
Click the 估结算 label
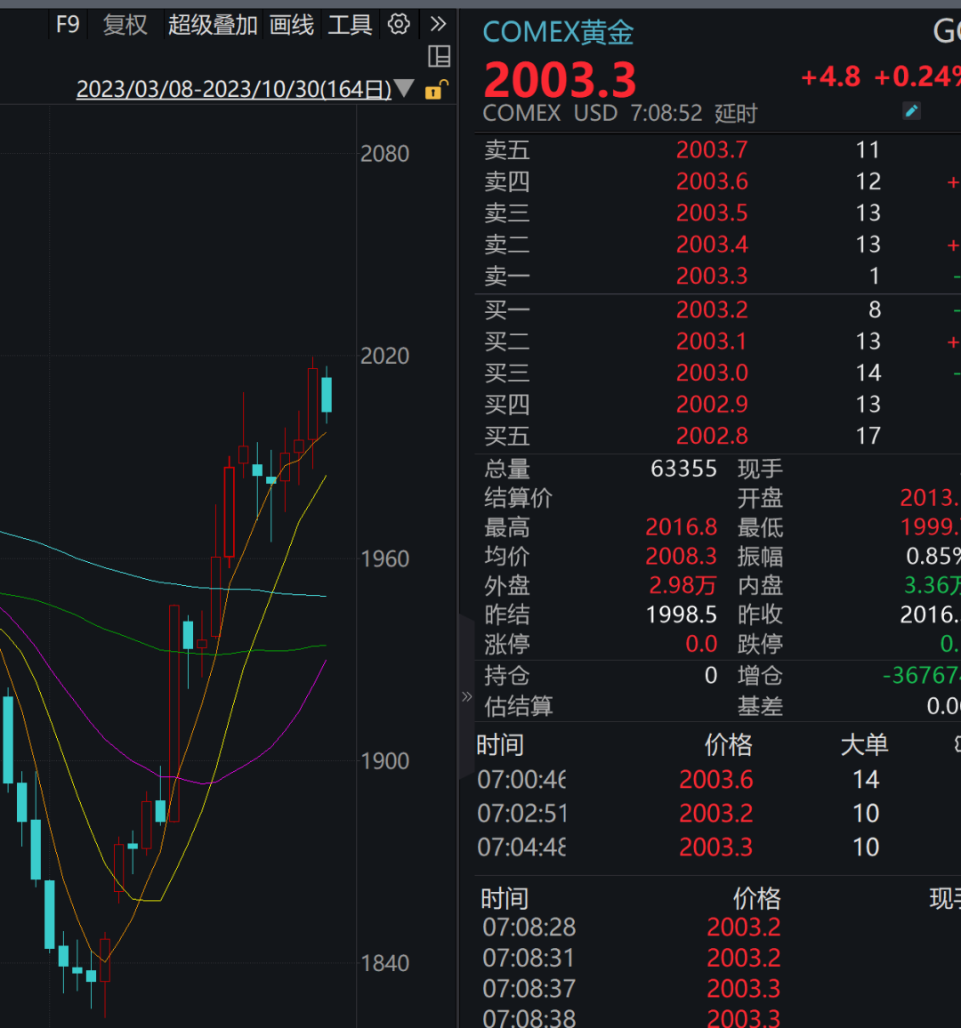[518, 706]
